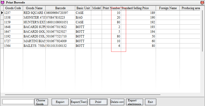Click the Standard Selling Price column header
The width and height of the screenshot is (205, 106).
coord(138,8)
